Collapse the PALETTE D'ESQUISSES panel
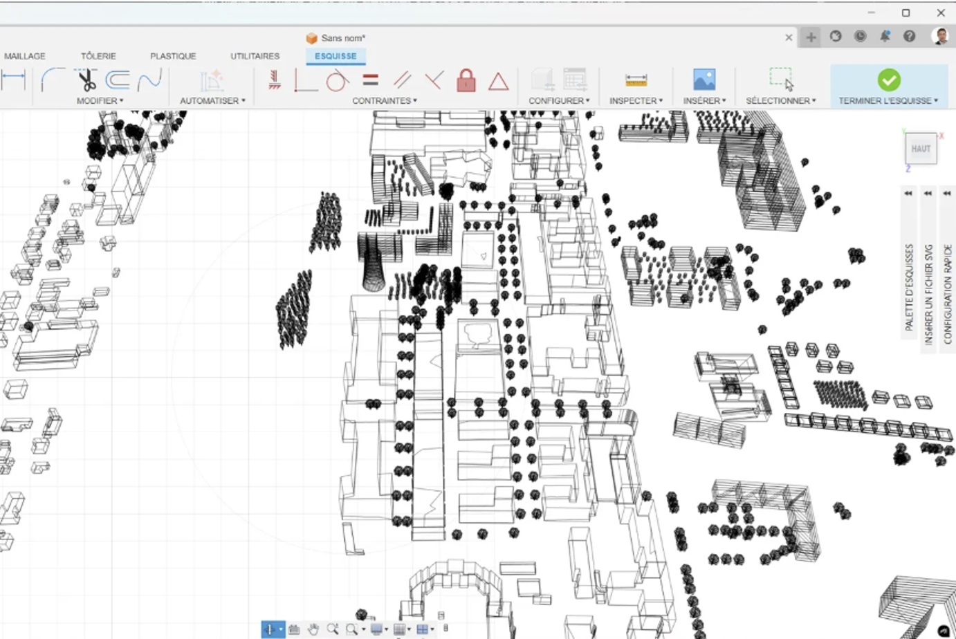This screenshot has height=639, width=956. click(x=908, y=194)
